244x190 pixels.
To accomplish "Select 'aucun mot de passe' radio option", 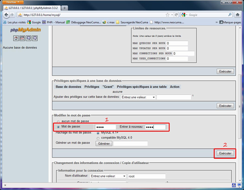I will 58,122.
